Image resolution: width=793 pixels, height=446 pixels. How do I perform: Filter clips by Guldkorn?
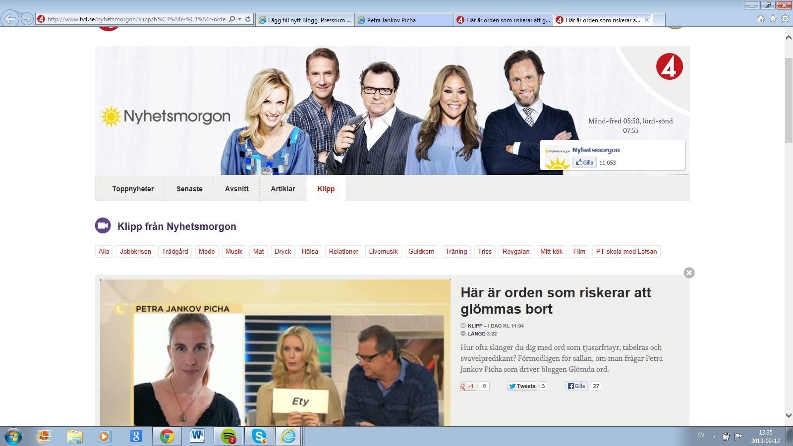[x=421, y=251]
